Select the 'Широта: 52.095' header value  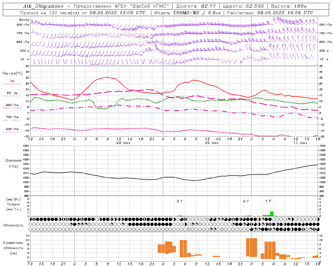tap(244, 6)
